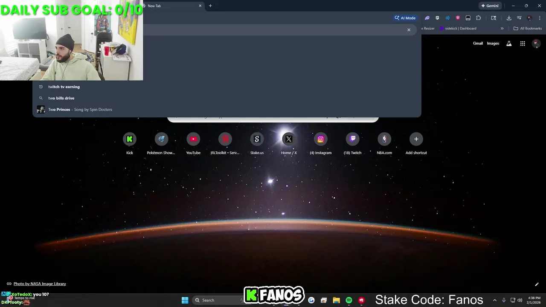Image resolution: width=546 pixels, height=307 pixels.
Task: Click the pink shield extension icon
Action: tap(458, 18)
